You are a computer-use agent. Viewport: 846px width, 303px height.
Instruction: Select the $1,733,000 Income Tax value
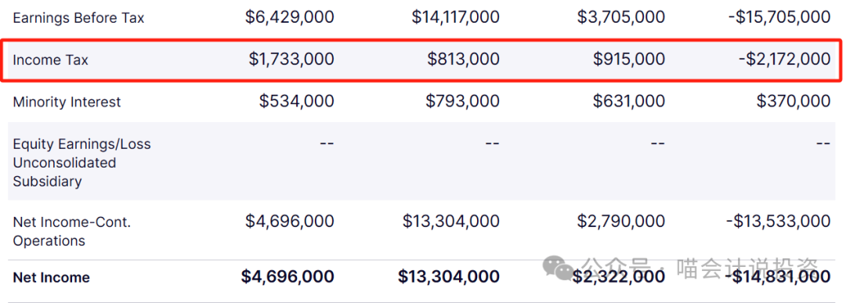[x=291, y=59]
